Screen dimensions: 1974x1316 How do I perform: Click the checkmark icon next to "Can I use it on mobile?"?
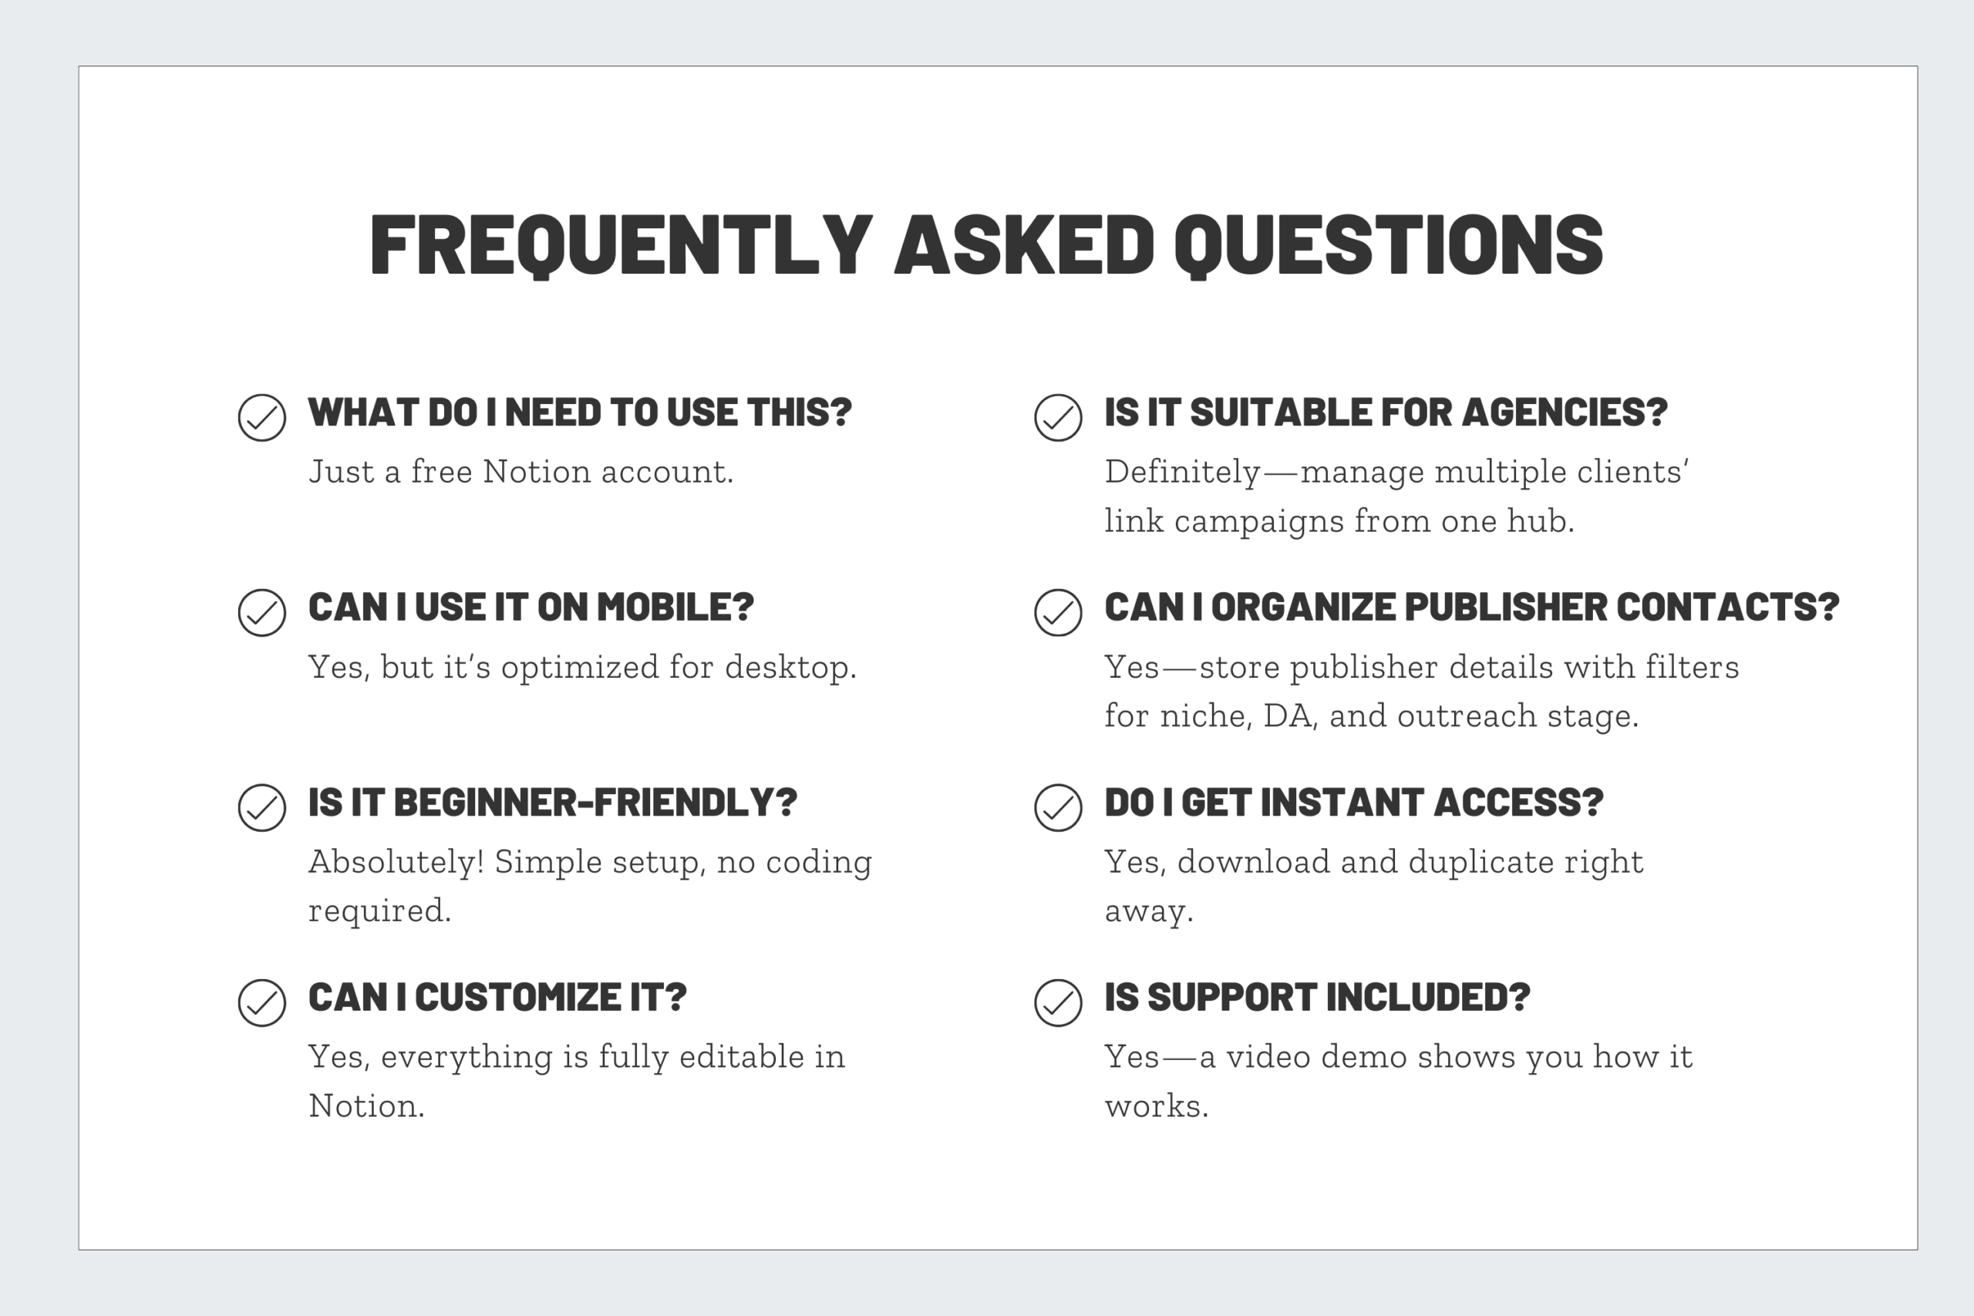[x=262, y=613]
